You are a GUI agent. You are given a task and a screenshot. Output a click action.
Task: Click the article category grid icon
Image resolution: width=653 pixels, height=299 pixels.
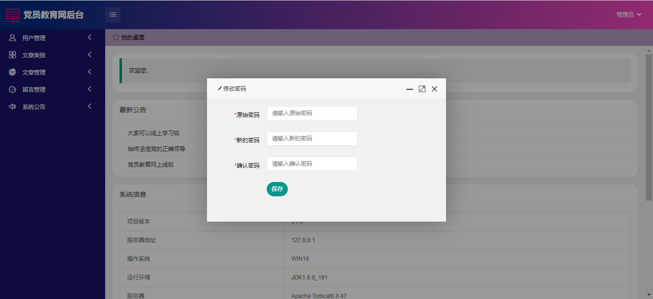[12, 55]
